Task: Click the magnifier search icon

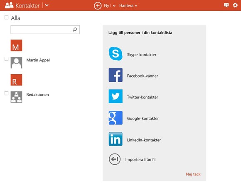Action: (x=75, y=29)
